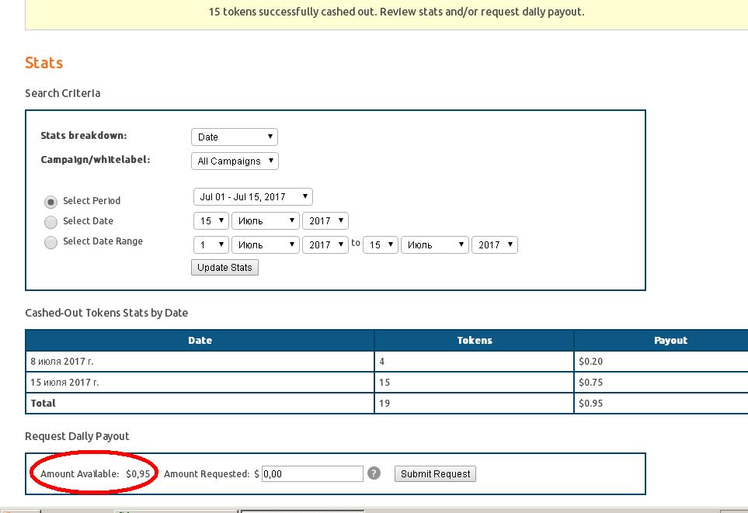
Task: Choose the 'Select Date' radio option
Action: click(x=50, y=221)
